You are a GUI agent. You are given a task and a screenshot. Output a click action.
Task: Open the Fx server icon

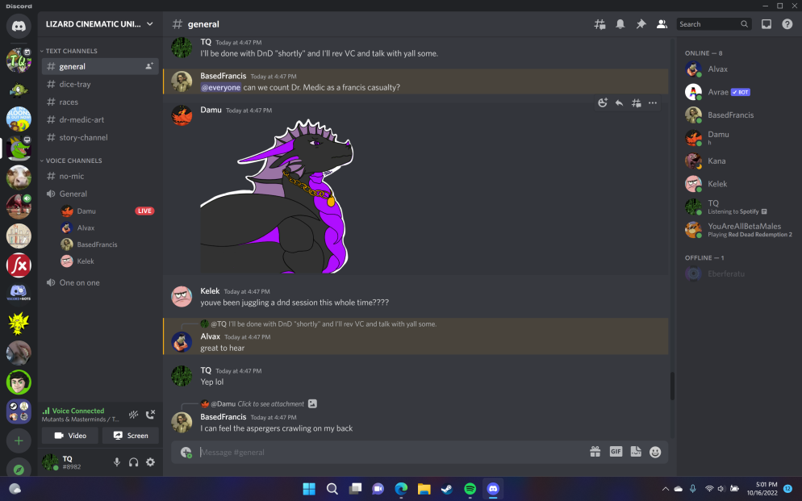point(19,265)
